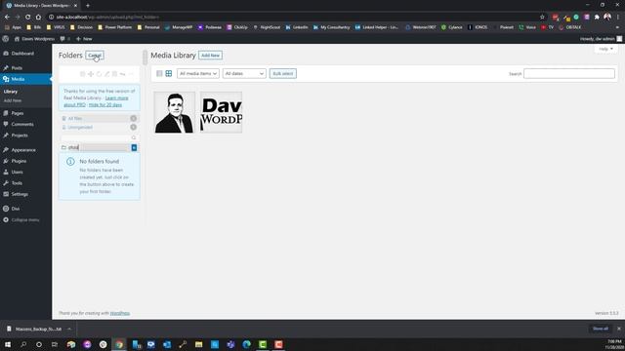The image size is (625, 351).
Task: Click the Windows Start button
Action: click(8, 344)
